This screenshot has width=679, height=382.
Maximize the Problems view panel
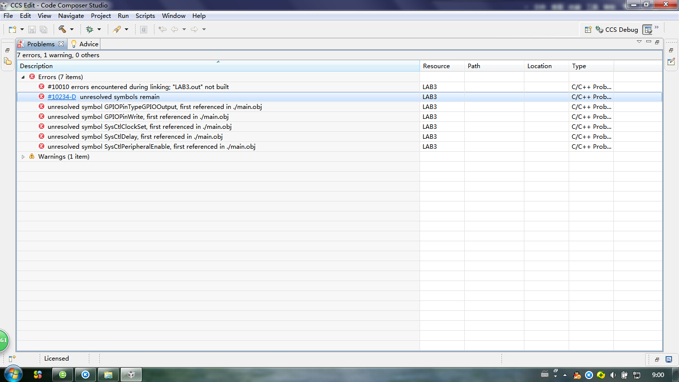coord(657,42)
